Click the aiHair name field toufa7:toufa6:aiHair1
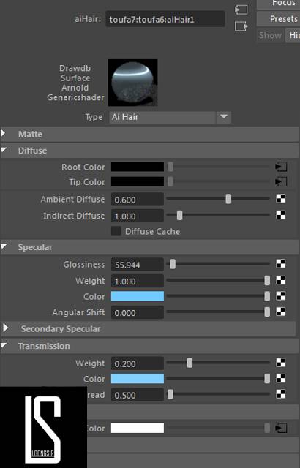This screenshot has height=468, width=300. click(x=165, y=19)
